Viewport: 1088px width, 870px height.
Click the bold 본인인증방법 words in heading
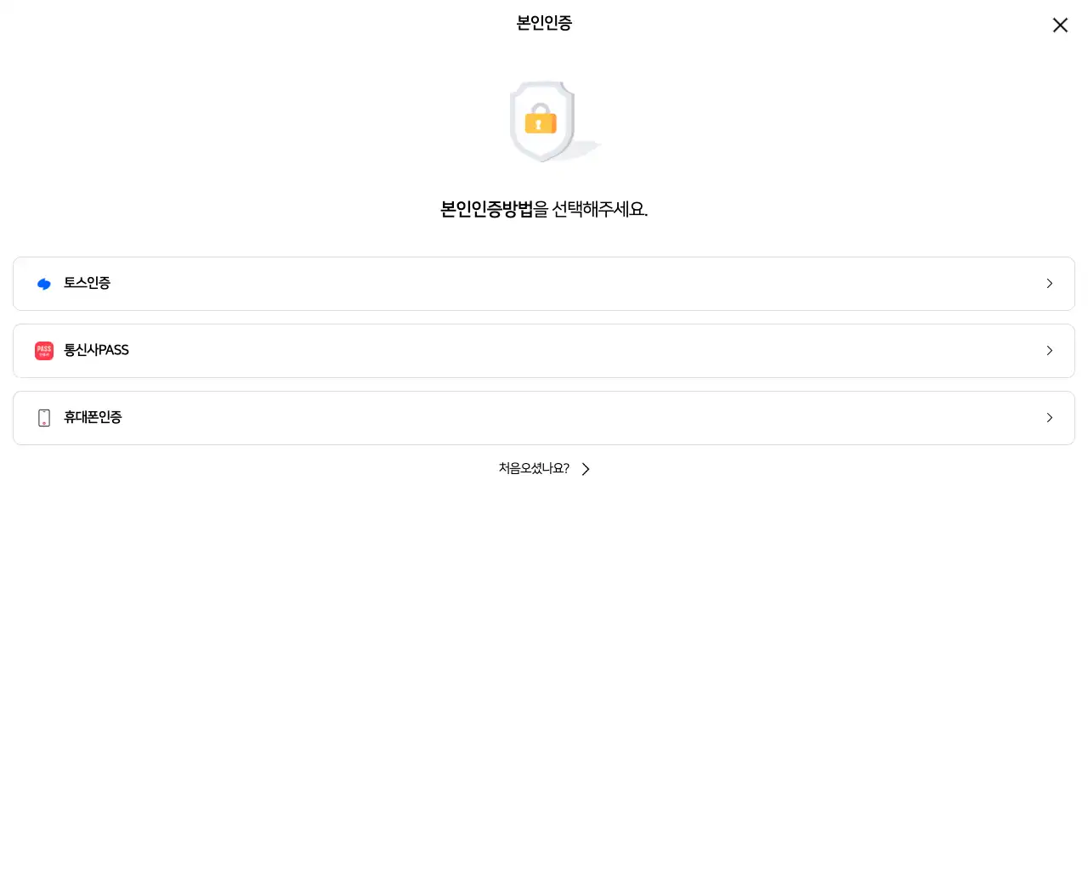486,209
